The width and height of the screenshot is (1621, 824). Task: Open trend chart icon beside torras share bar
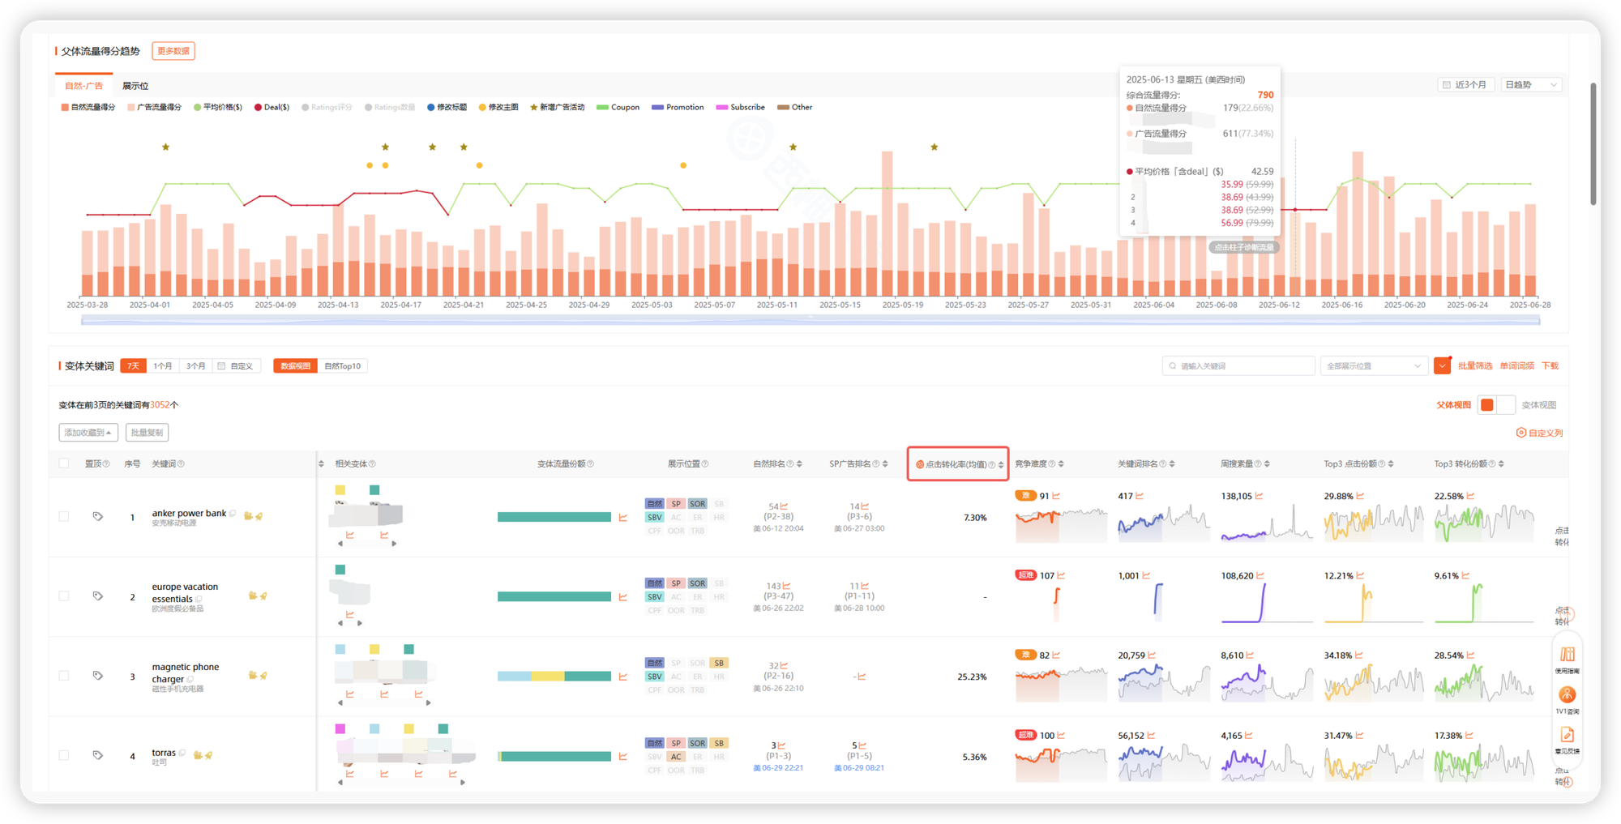click(x=622, y=757)
